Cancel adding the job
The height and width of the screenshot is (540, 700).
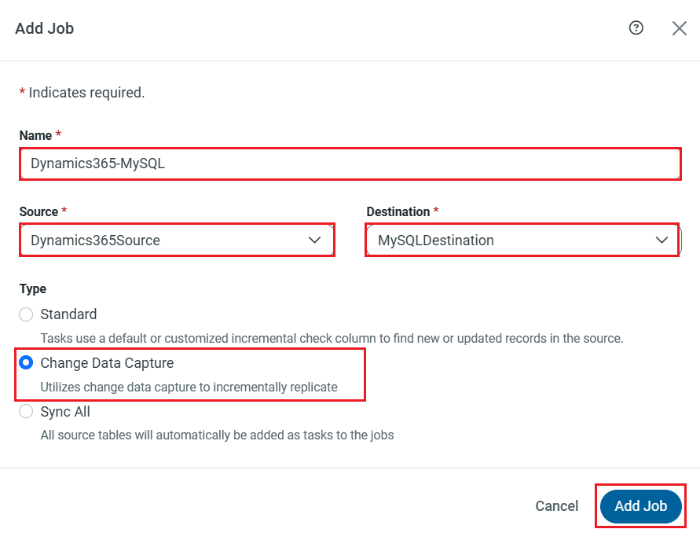(x=556, y=506)
